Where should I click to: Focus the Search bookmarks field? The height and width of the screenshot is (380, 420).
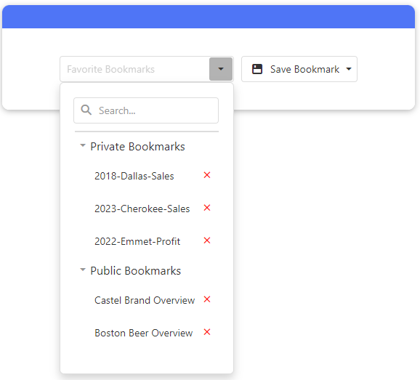[x=146, y=110]
